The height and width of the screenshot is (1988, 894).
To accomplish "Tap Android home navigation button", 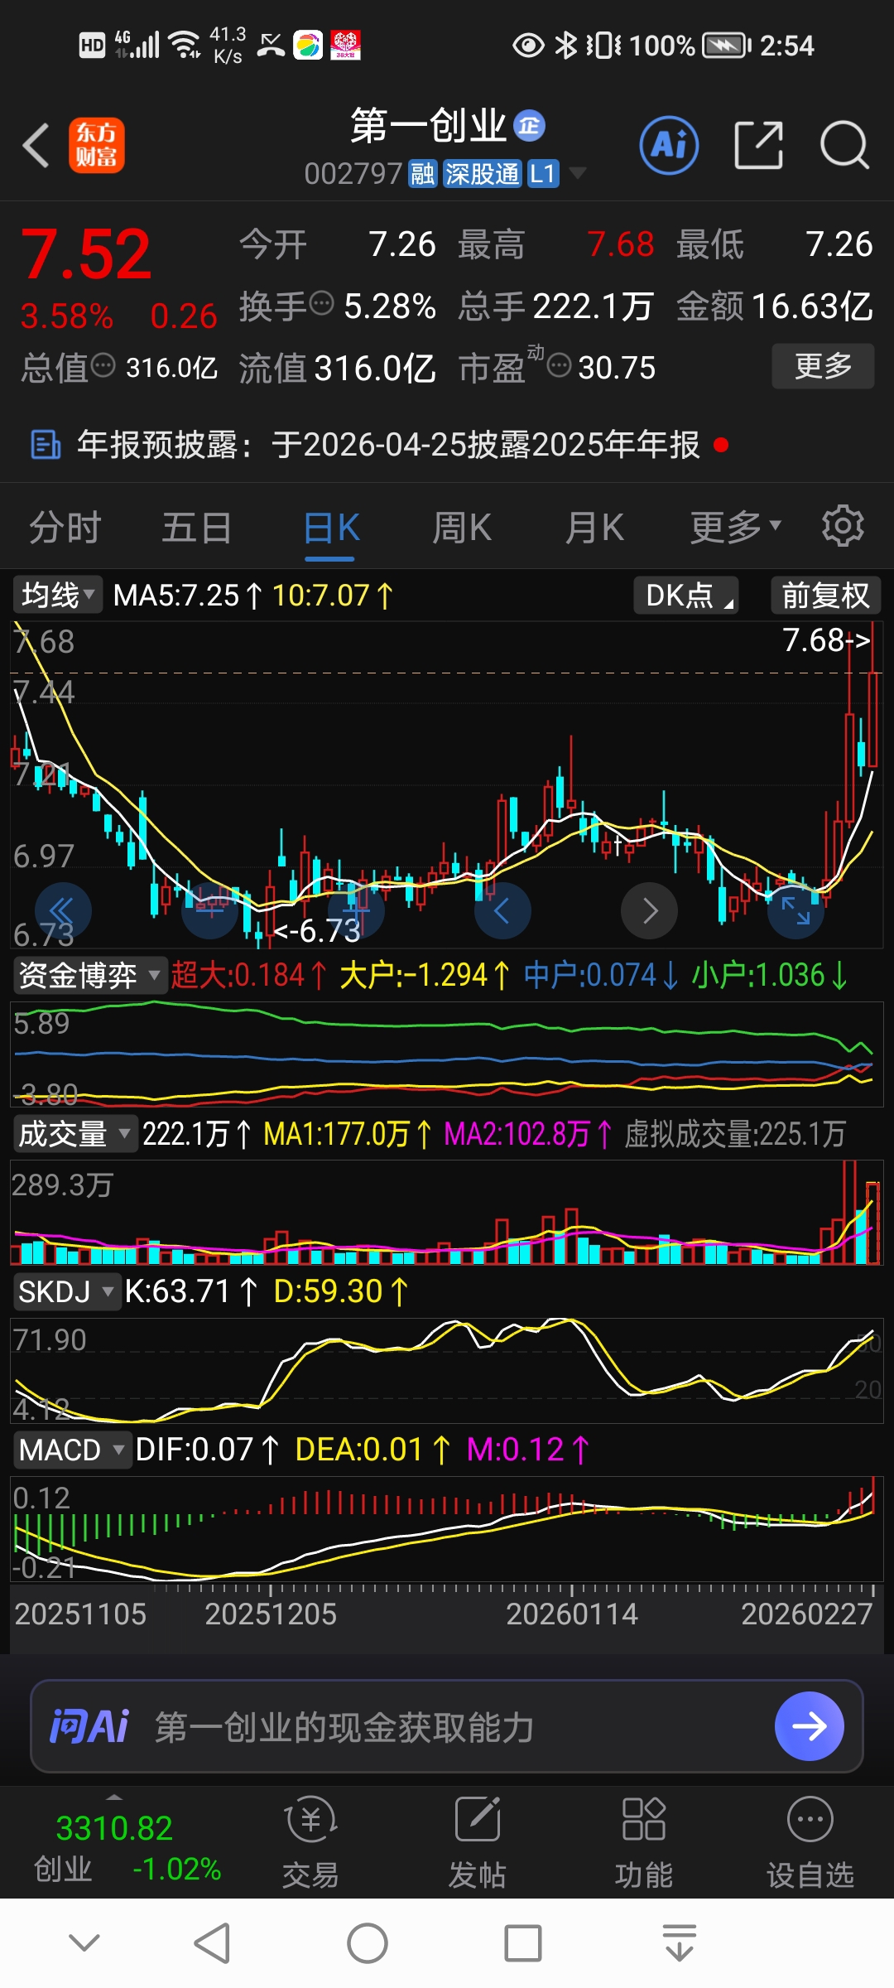I will 368,1942.
